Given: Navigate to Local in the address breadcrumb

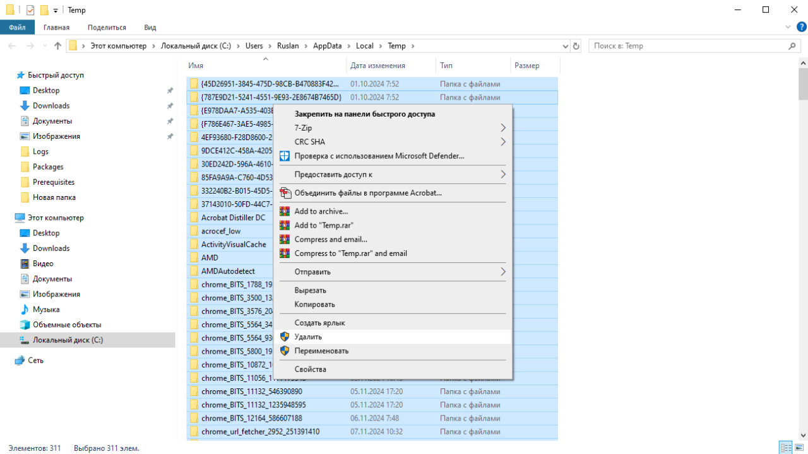Looking at the screenshot, I should [365, 46].
